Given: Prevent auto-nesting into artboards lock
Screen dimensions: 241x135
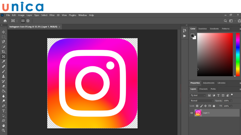Looking at the screenshot, I should (210, 106).
